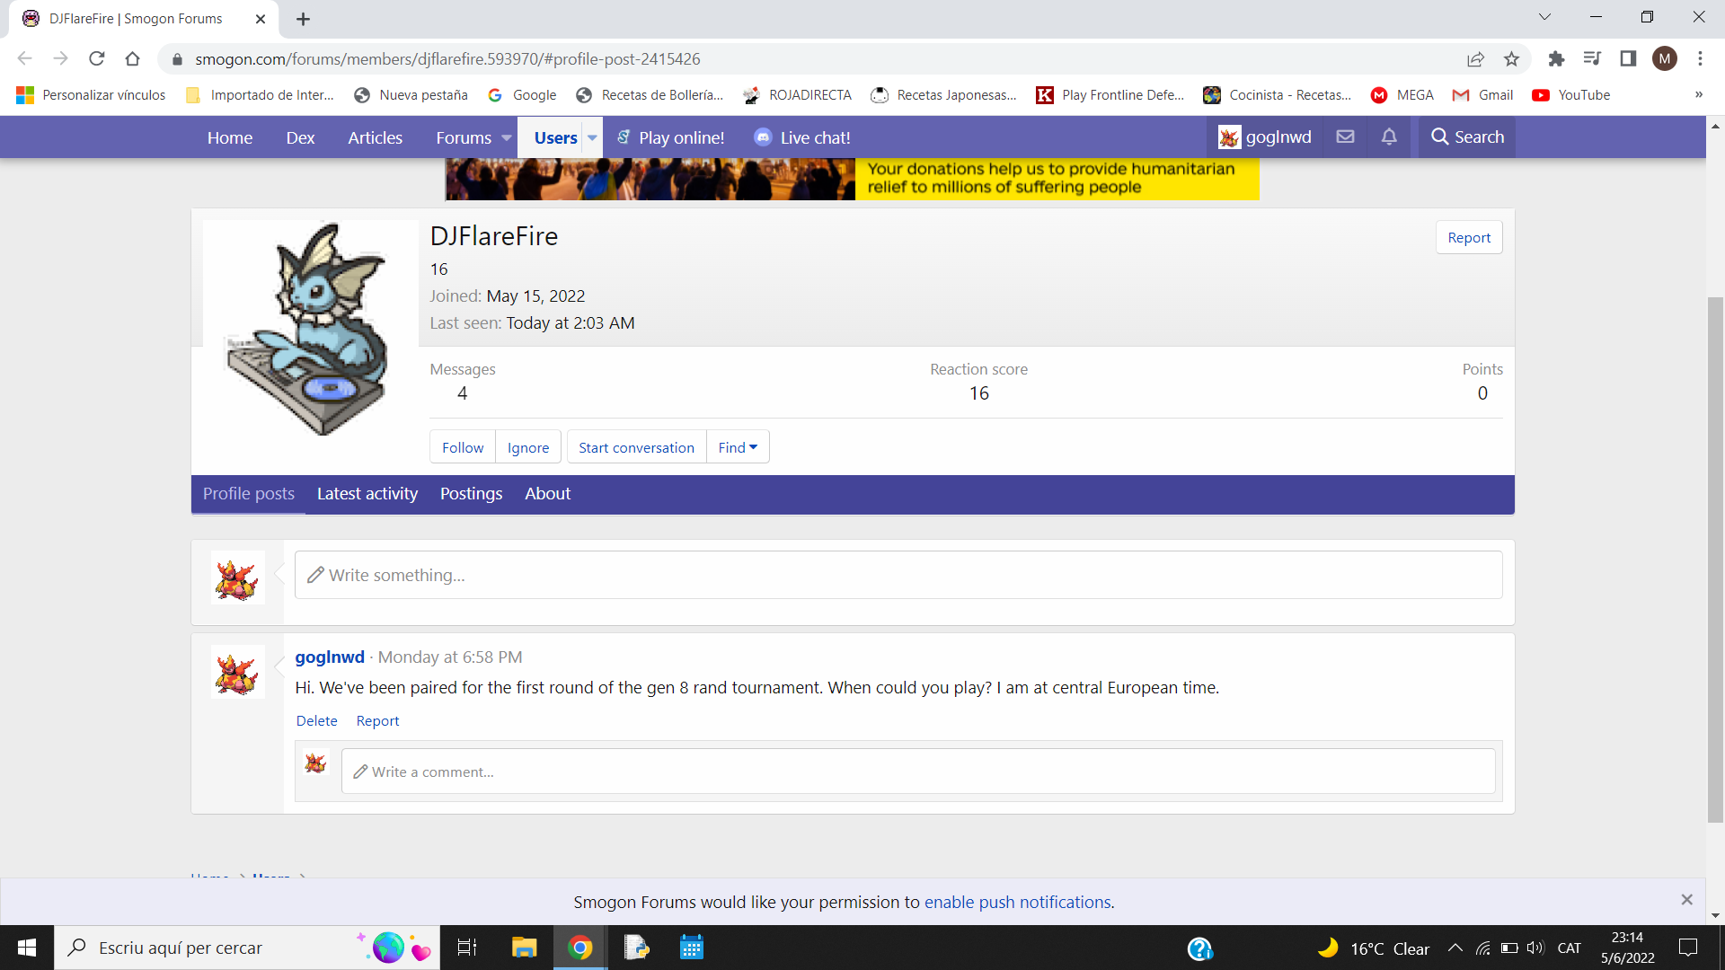This screenshot has height=970, width=1725.
Task: Ignore the user DJFlareFire
Action: [x=527, y=446]
